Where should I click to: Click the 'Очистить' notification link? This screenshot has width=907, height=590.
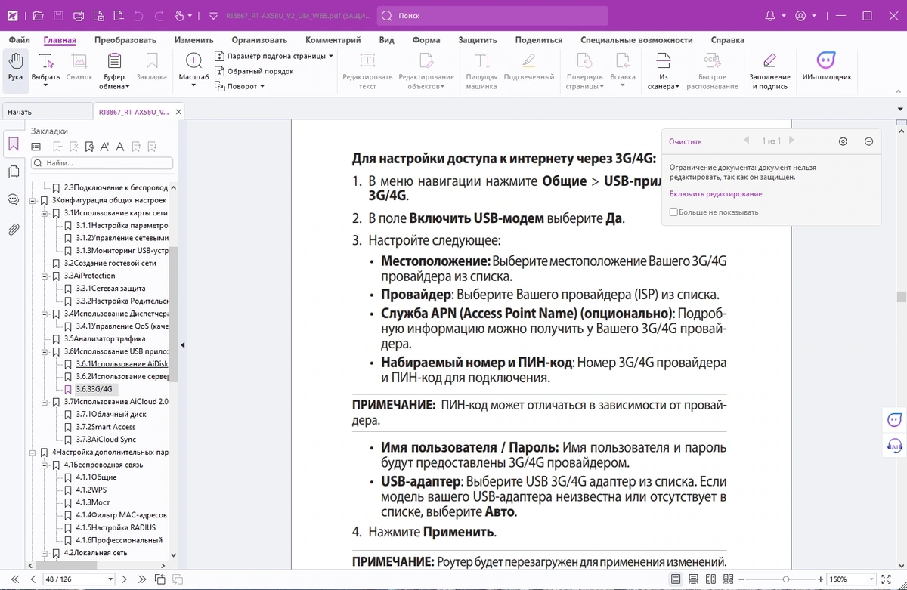[685, 141]
